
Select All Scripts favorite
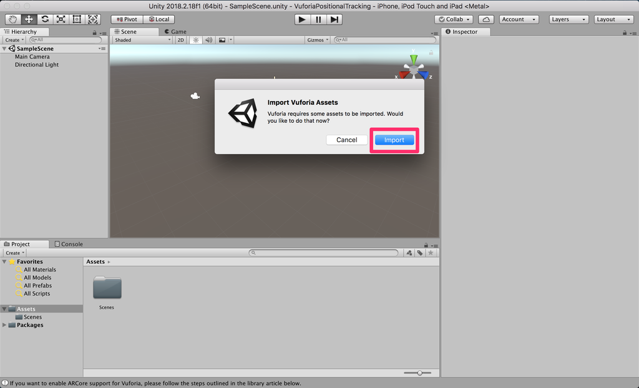[x=37, y=293]
